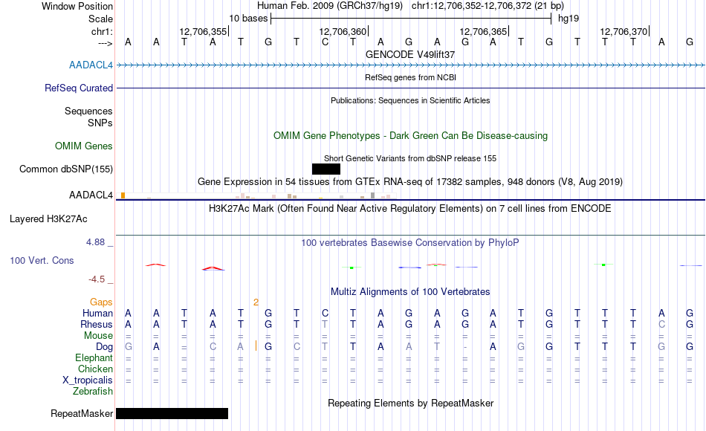
Task: Click the Zebrafish species row label
Action: [x=93, y=391]
